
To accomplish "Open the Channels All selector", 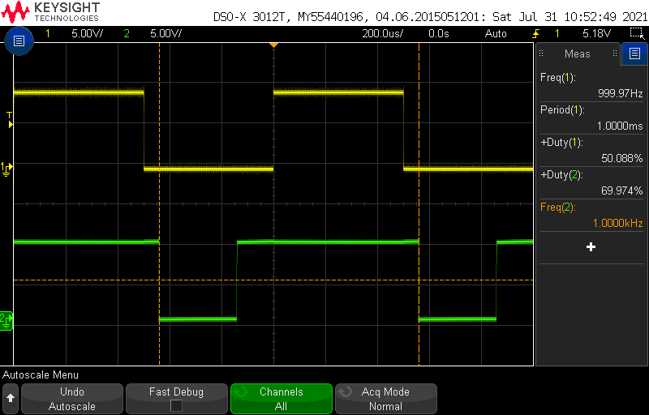I will pyautogui.click(x=281, y=399).
